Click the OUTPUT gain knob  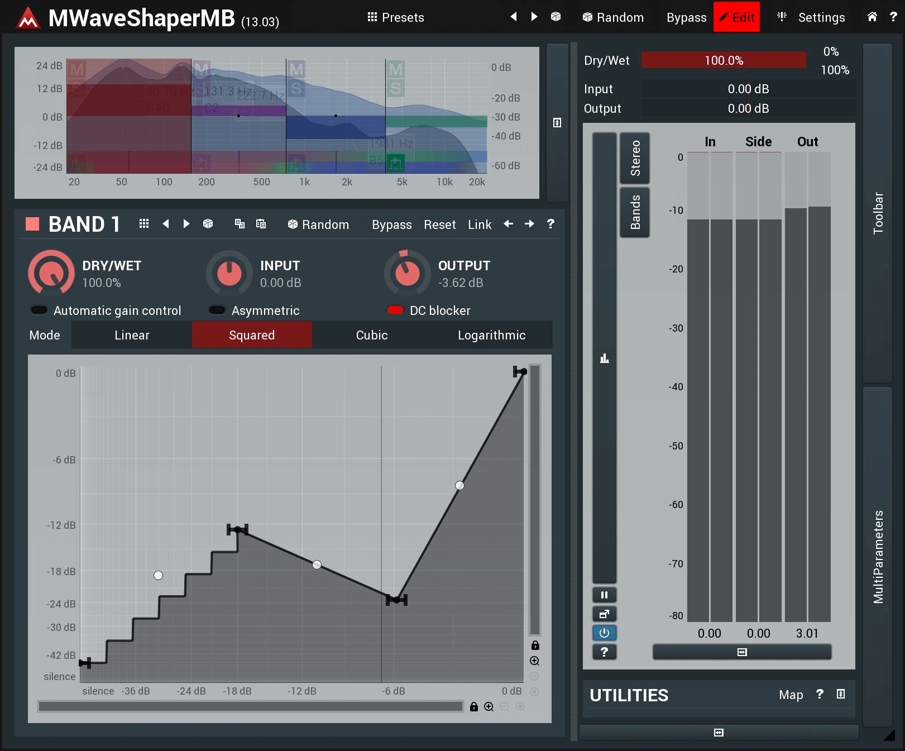click(x=408, y=273)
